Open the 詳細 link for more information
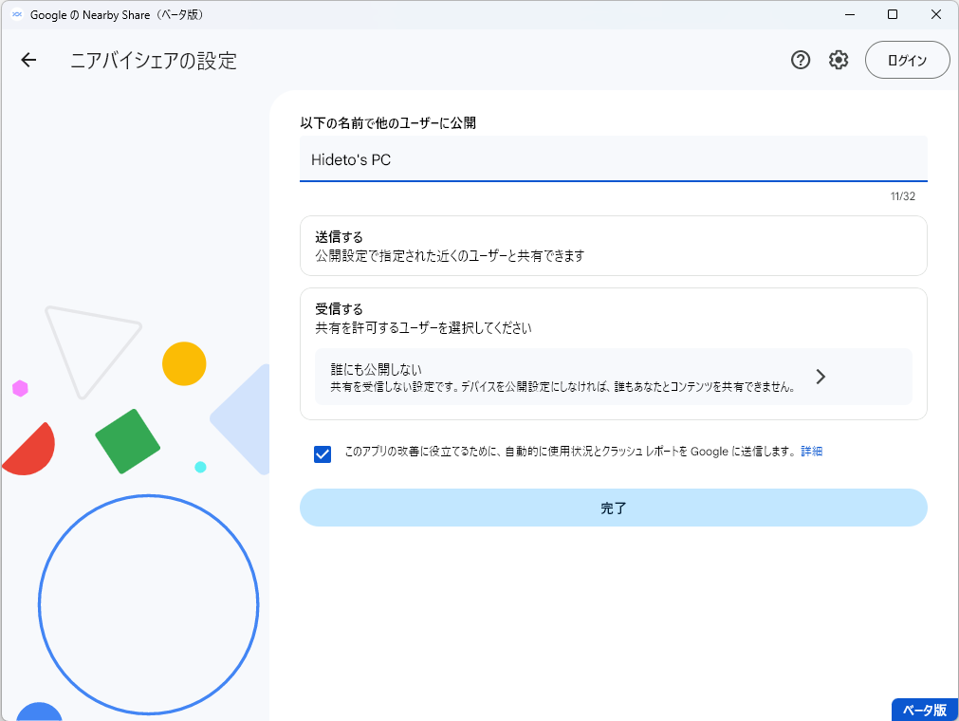Viewport: 959px width, 721px height. (x=811, y=453)
